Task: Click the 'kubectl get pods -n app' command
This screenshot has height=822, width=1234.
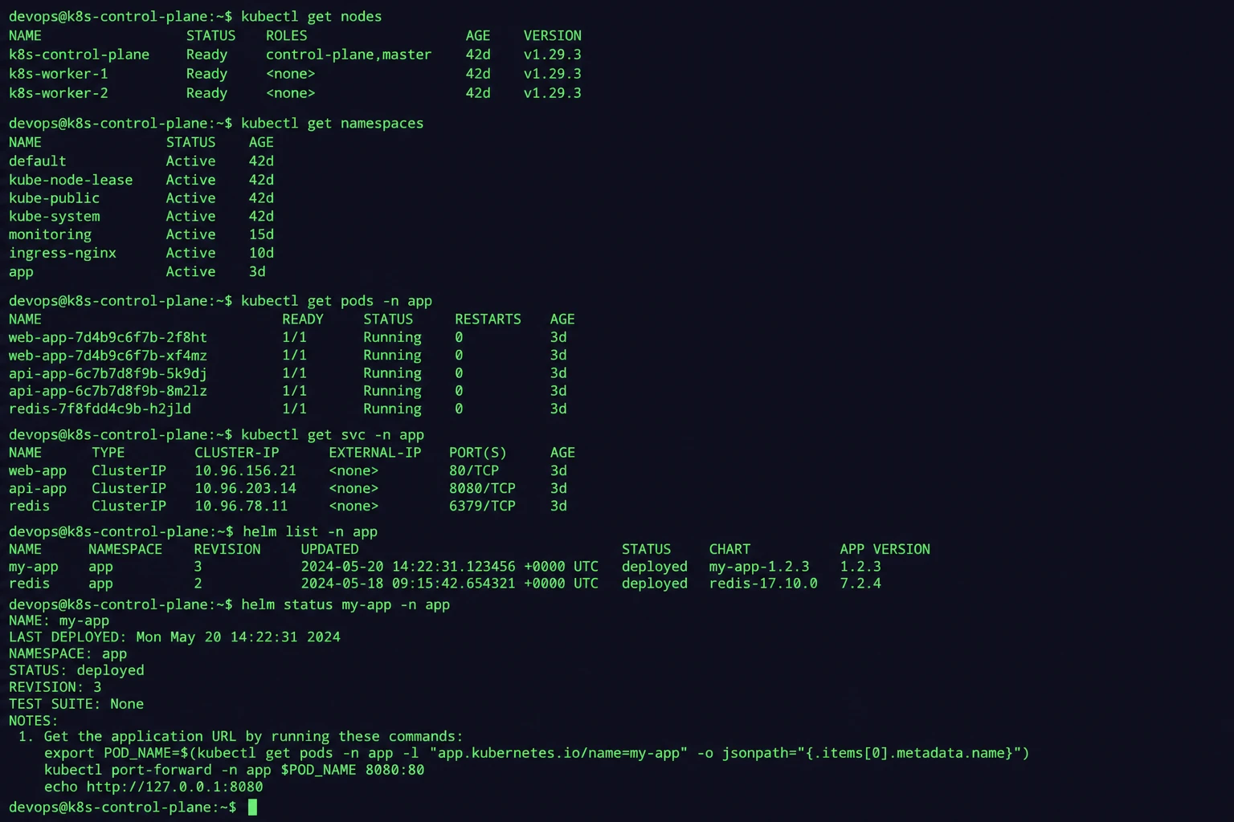Action: pos(336,301)
